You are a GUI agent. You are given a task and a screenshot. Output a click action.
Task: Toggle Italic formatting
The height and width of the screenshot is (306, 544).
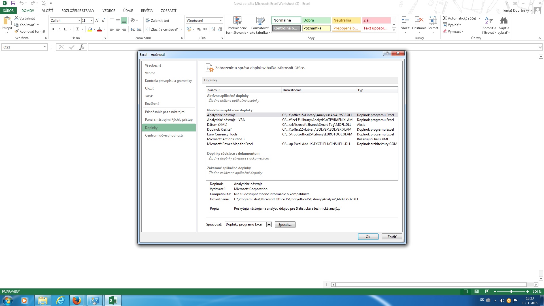click(59, 29)
